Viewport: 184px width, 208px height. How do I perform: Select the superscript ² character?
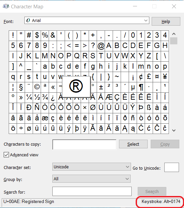pyautogui.click(x=109, y=87)
